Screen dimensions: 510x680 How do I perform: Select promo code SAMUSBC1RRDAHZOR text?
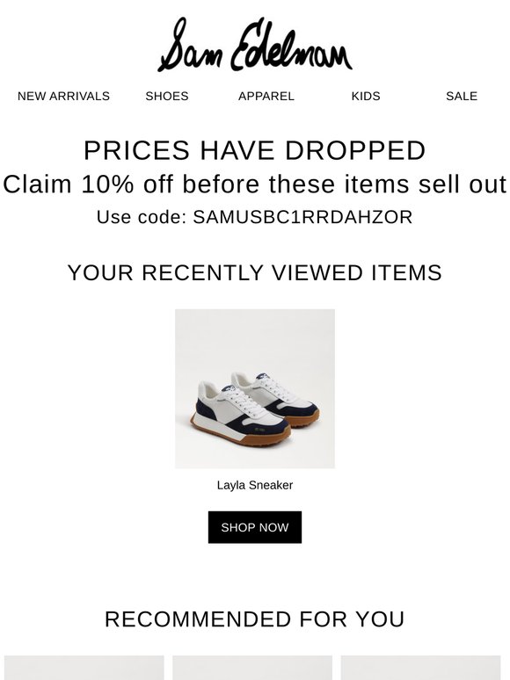click(x=302, y=217)
